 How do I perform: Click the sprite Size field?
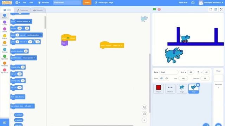183,78
